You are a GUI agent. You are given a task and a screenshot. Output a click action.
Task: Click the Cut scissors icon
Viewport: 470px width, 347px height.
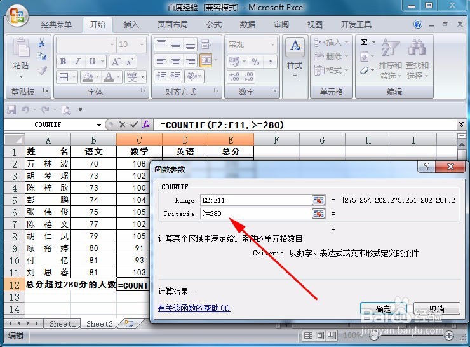click(x=42, y=43)
